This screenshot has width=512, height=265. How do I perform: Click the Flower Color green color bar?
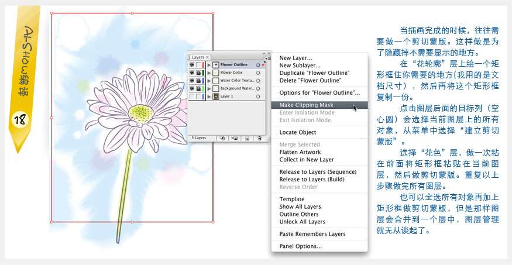click(x=203, y=73)
